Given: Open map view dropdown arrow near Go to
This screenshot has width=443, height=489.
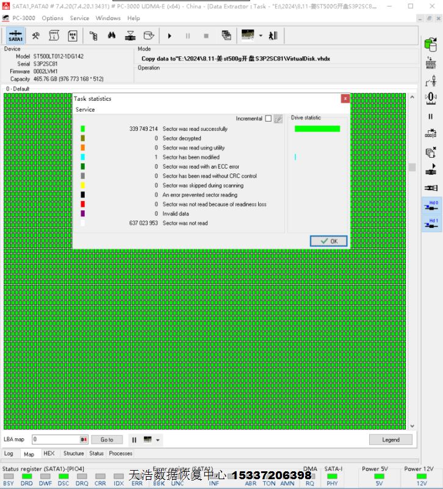Looking at the screenshot, I should pyautogui.click(x=158, y=439).
